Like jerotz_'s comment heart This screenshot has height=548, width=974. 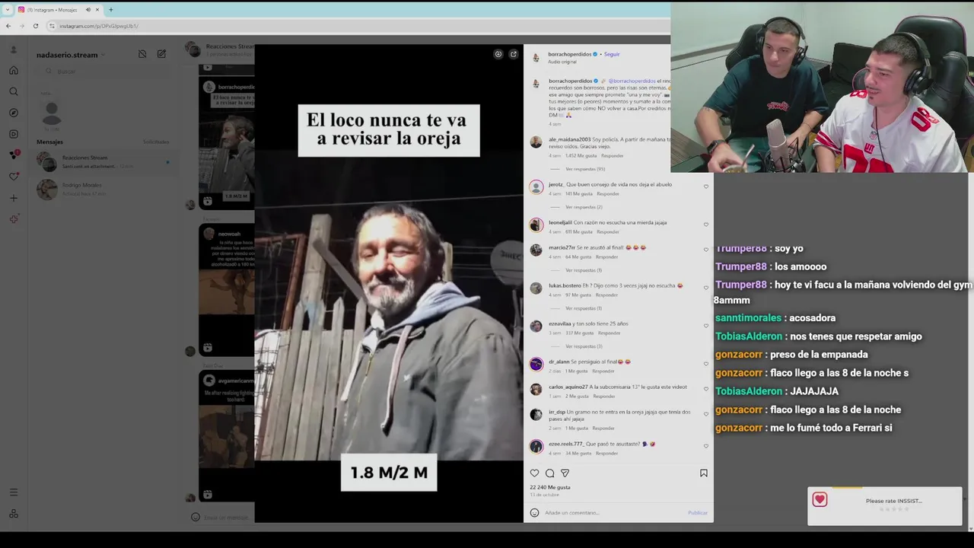(706, 186)
